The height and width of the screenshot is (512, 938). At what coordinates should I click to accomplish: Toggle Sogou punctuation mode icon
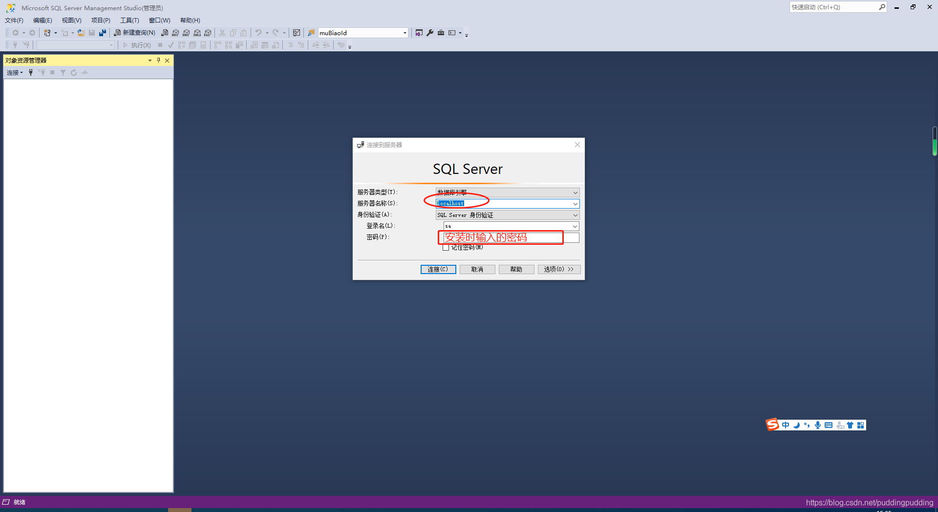807,425
